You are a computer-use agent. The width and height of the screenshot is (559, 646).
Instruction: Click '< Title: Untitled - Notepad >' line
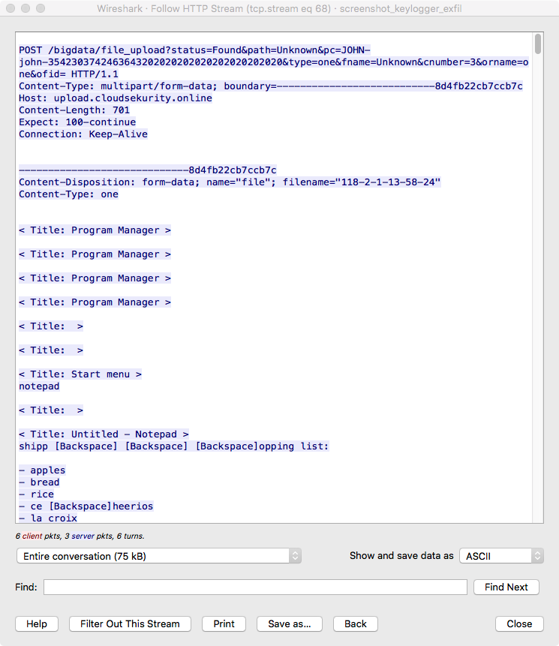104,434
